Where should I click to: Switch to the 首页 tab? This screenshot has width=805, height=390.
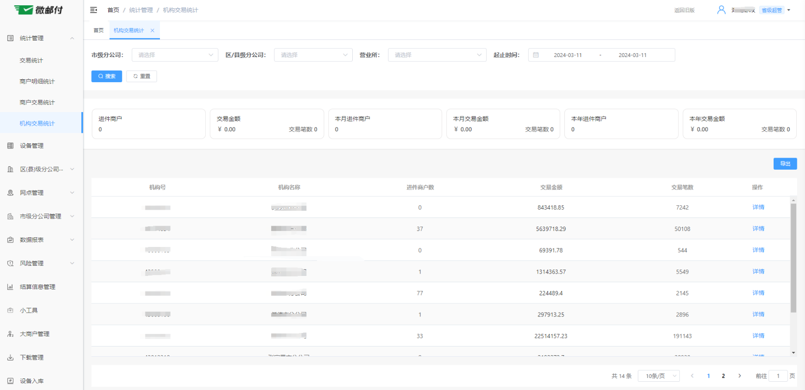[x=99, y=30]
